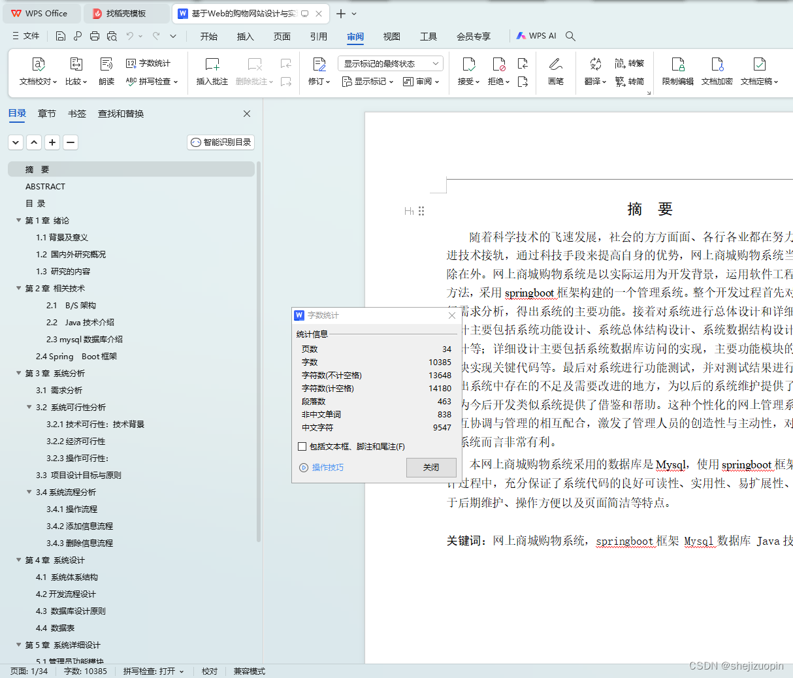Expand the 翻译 dropdown arrow
Viewport: 793px width, 678px height.
604,81
